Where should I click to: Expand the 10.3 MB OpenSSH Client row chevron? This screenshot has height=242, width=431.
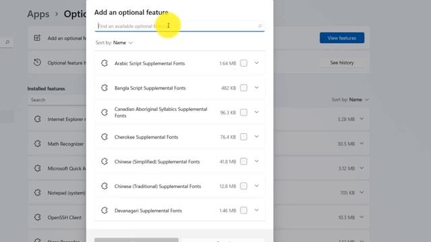[362, 217]
